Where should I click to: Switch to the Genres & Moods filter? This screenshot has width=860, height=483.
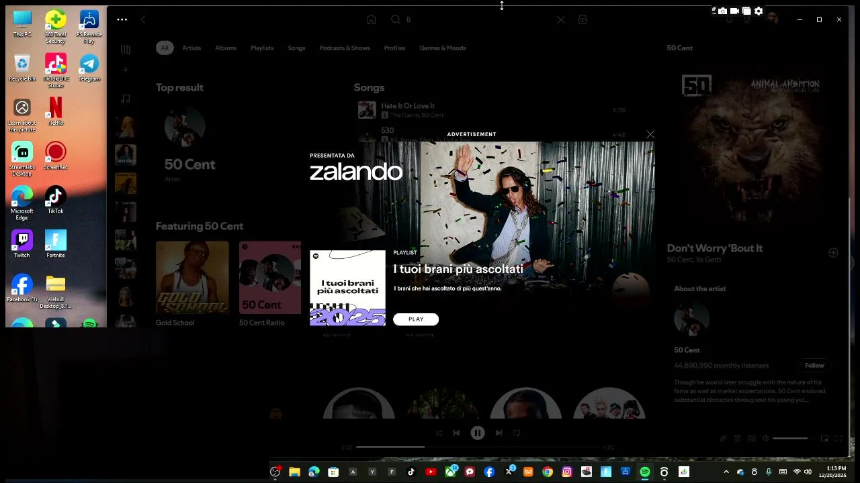443,48
